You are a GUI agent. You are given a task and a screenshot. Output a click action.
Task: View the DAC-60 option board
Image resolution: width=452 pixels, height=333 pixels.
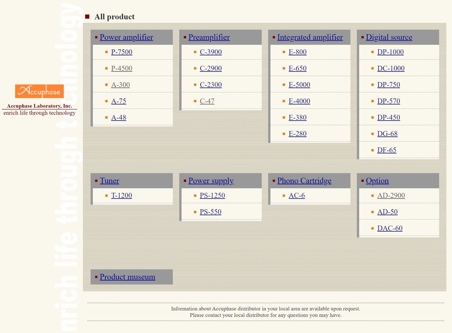[390, 228]
